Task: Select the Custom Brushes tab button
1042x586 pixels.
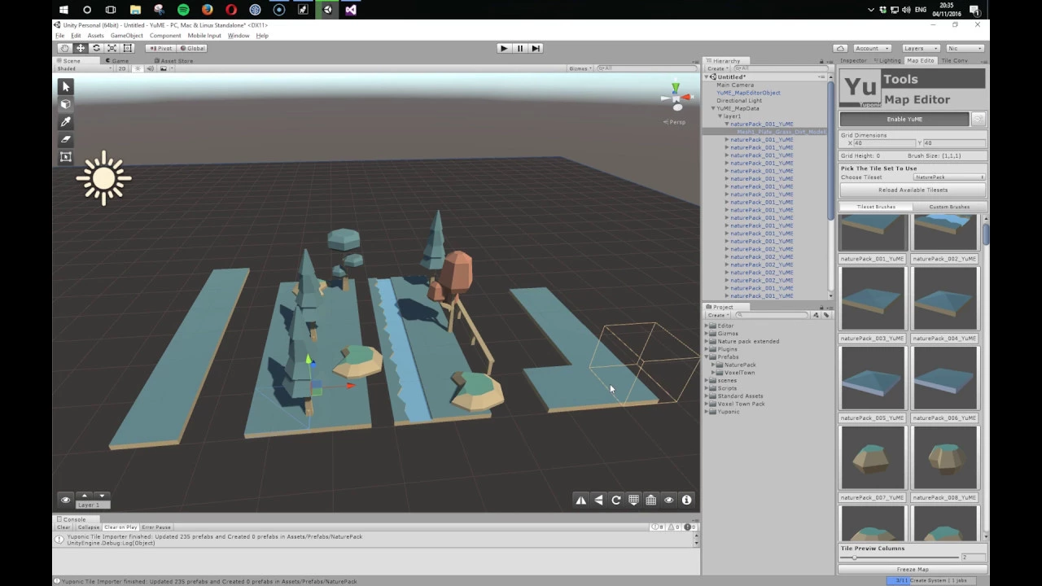Action: (x=949, y=207)
